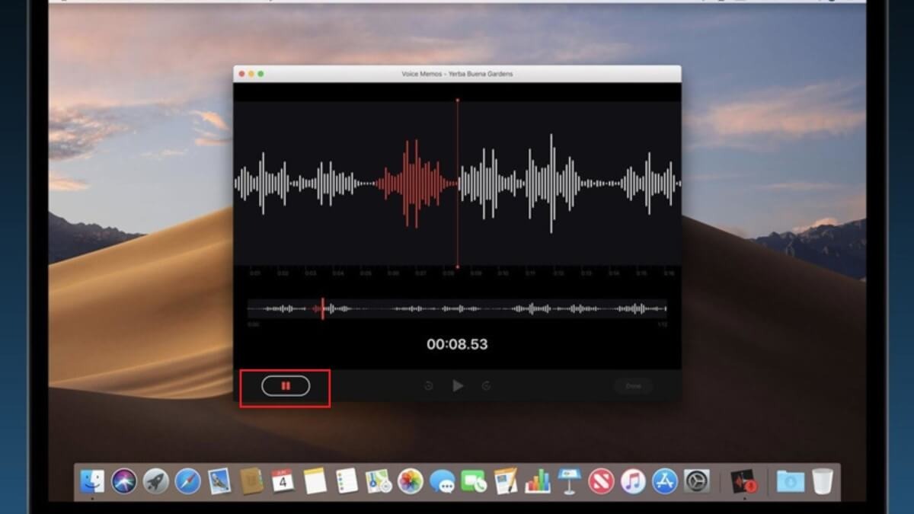The width and height of the screenshot is (914, 514).
Task: Open App Store icon in Dock
Action: coord(665,480)
